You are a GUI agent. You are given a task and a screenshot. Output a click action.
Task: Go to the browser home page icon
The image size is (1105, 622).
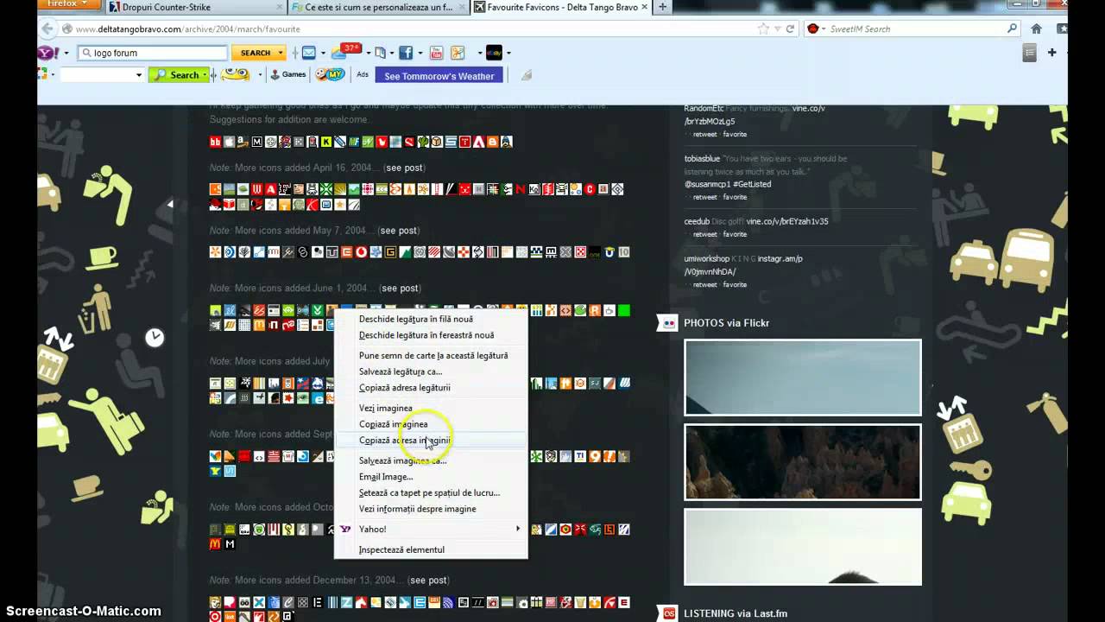click(1036, 29)
